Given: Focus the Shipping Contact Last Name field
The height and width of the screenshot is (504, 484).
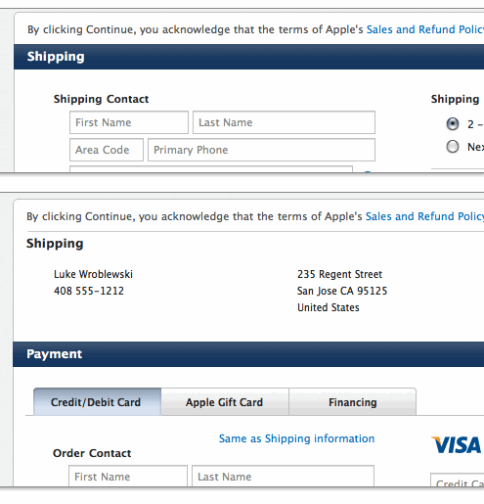Looking at the screenshot, I should point(284,122).
